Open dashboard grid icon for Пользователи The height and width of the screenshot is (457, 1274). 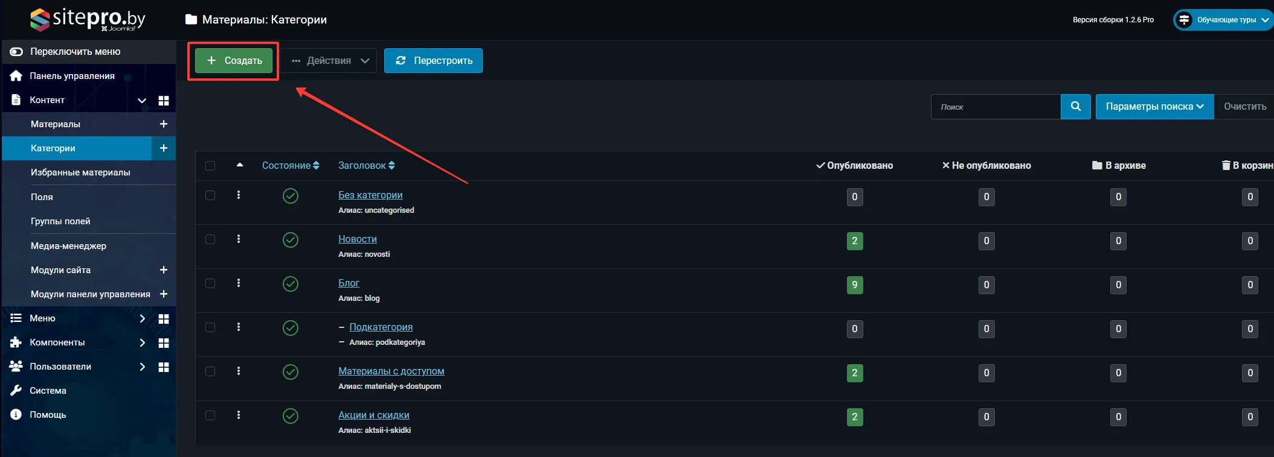point(163,367)
